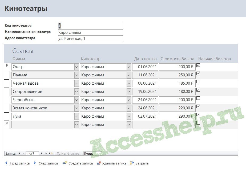The width and height of the screenshot is (246, 169).
Task: Click the Дата показа column header
Action: pos(145,59)
